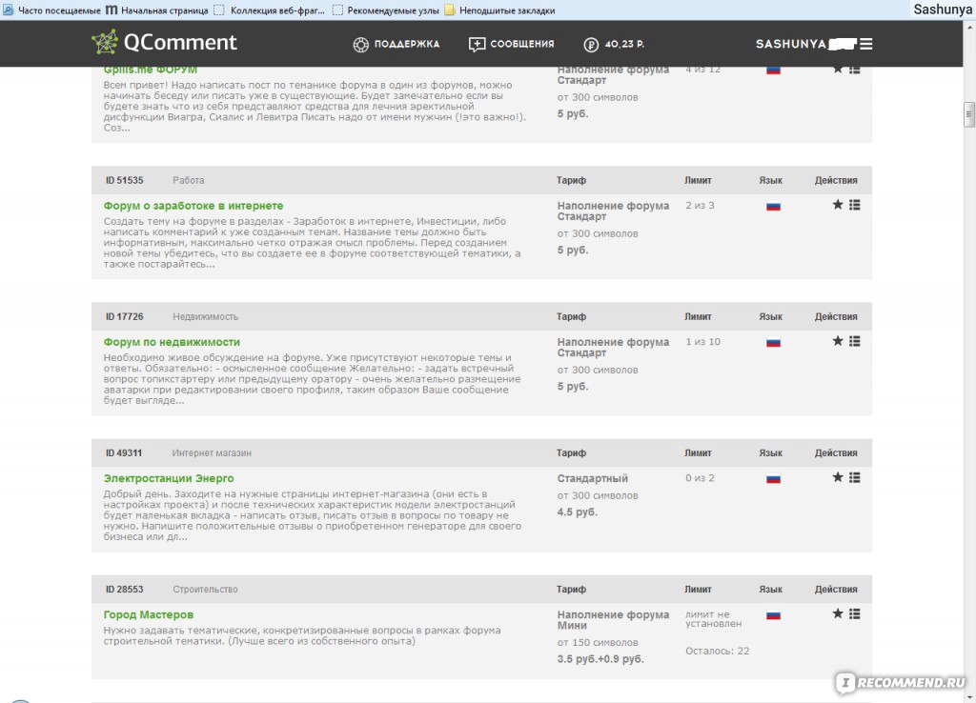Click the Работа category label
The width and height of the screenshot is (976, 703).
tap(189, 180)
